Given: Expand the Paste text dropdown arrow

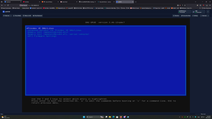Looking at the screenshot, I should tap(11, 16).
